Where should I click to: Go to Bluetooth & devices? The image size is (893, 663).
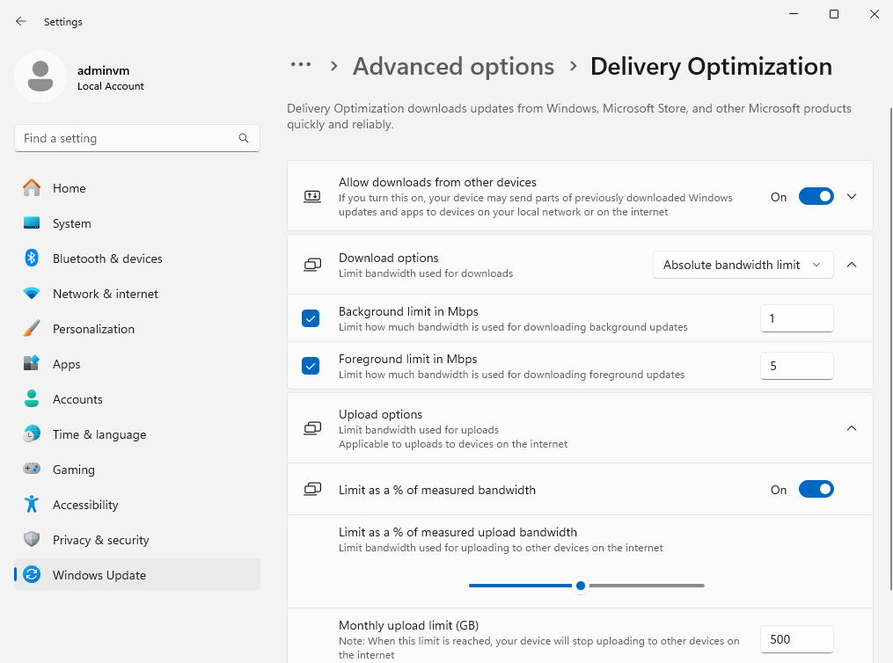[137, 259]
